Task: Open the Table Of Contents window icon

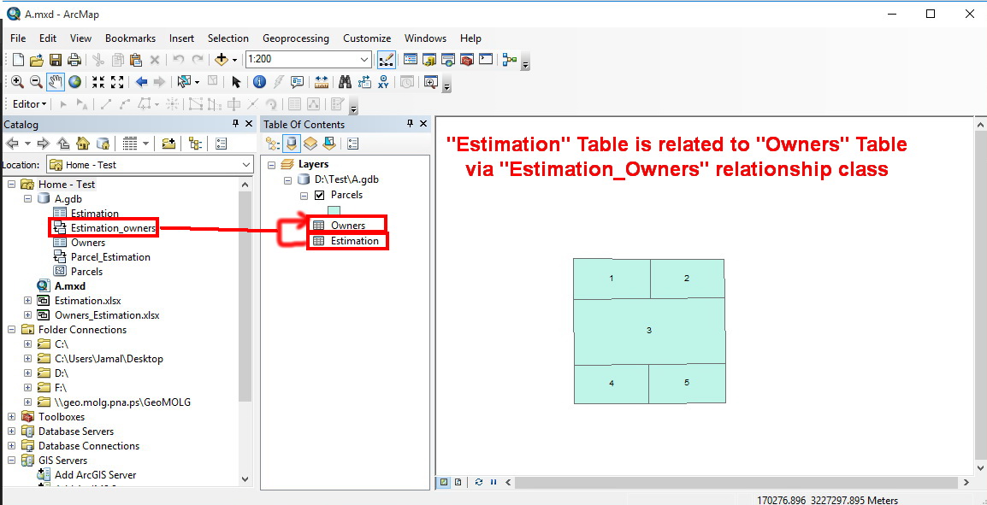Action: [x=411, y=60]
